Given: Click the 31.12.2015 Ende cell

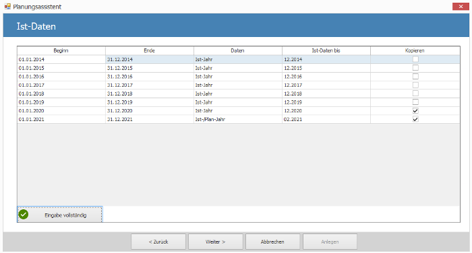Looking at the screenshot, I should 149,68.
